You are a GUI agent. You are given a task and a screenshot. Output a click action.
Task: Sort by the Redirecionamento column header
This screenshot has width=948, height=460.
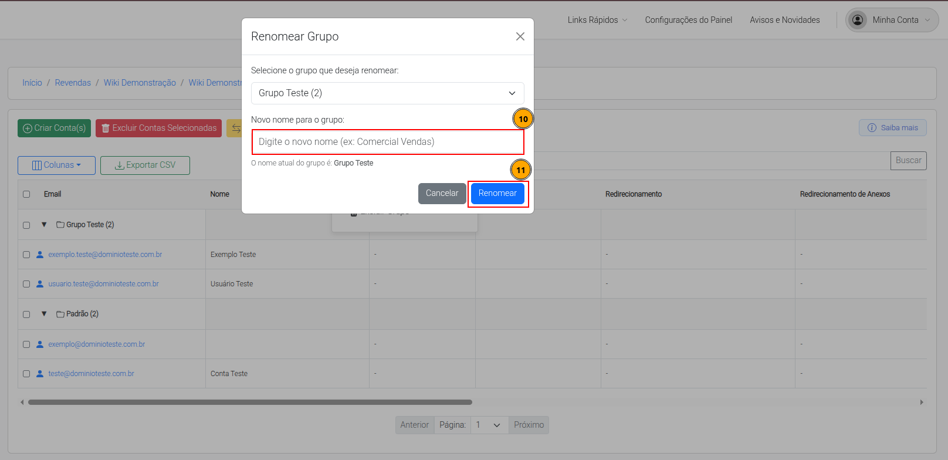pyautogui.click(x=634, y=194)
